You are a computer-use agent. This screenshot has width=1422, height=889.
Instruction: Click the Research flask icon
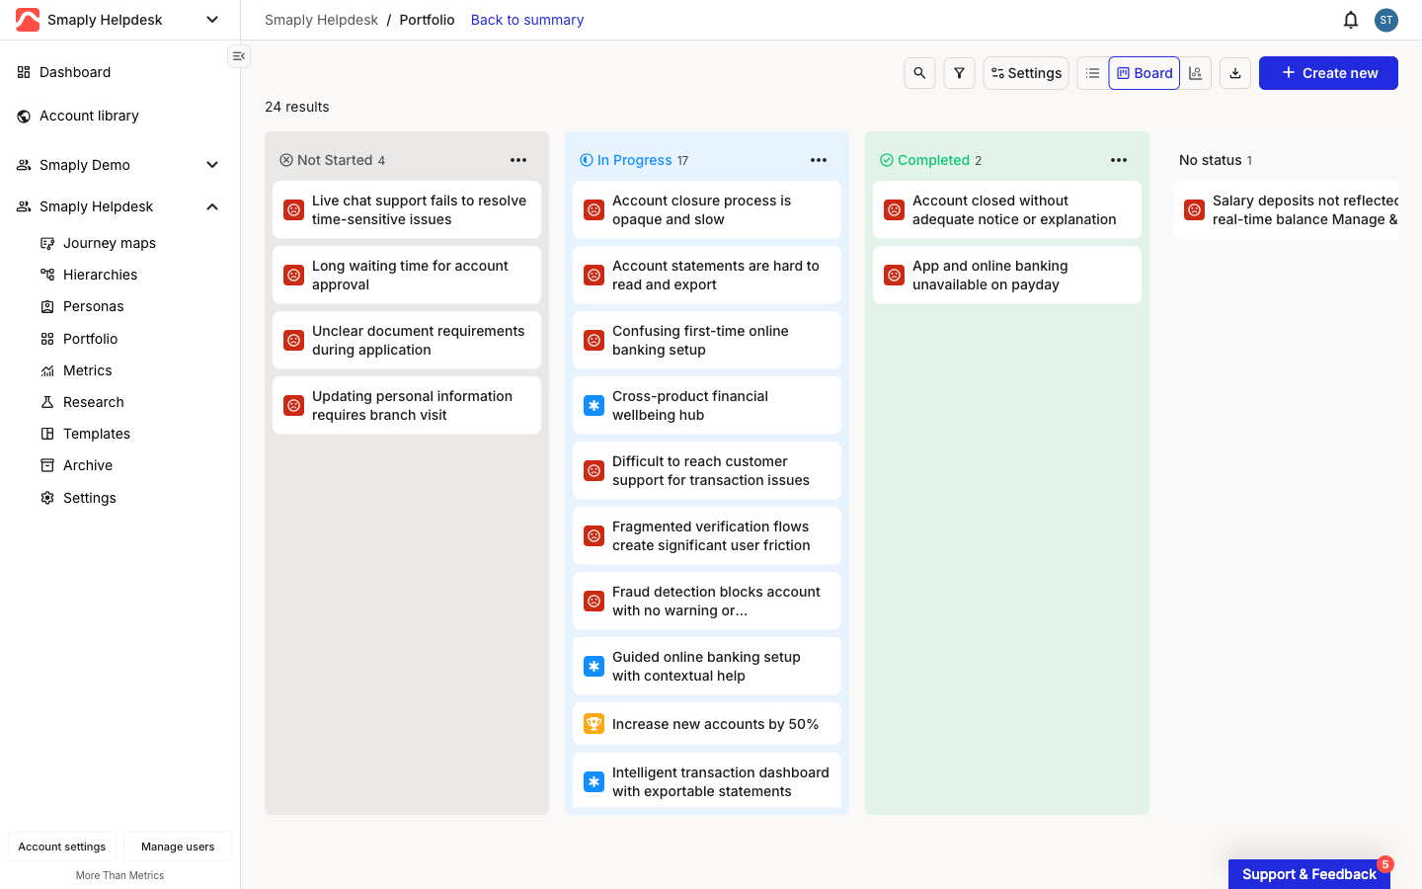(47, 402)
